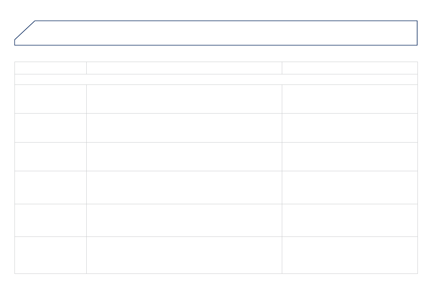Click the full-width row below the header
Image resolution: width=432 pixels, height=288 pixels.
216,79
